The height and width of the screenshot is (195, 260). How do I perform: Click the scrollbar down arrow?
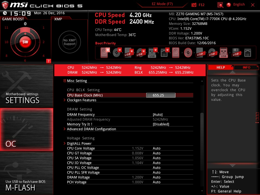click(202, 191)
